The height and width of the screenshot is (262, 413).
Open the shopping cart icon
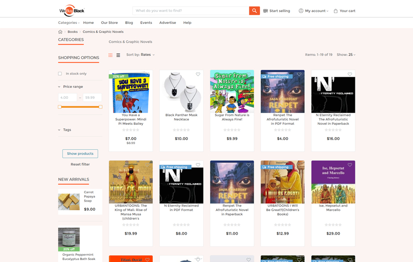pyautogui.click(x=336, y=10)
